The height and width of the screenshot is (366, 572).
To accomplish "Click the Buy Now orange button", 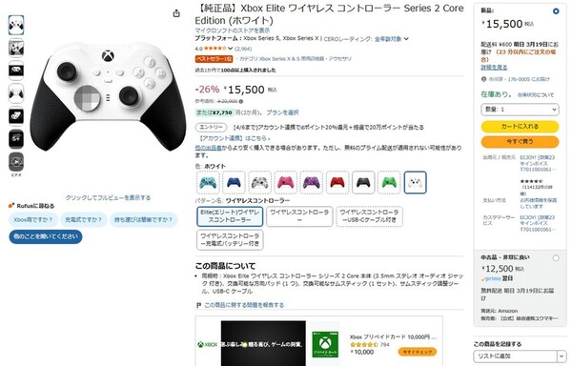I will pyautogui.click(x=520, y=142).
